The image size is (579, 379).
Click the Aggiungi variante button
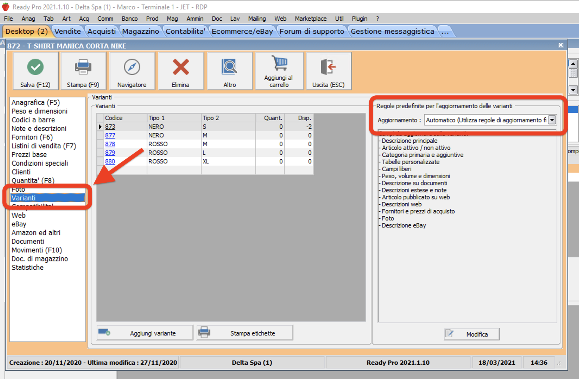coord(145,333)
